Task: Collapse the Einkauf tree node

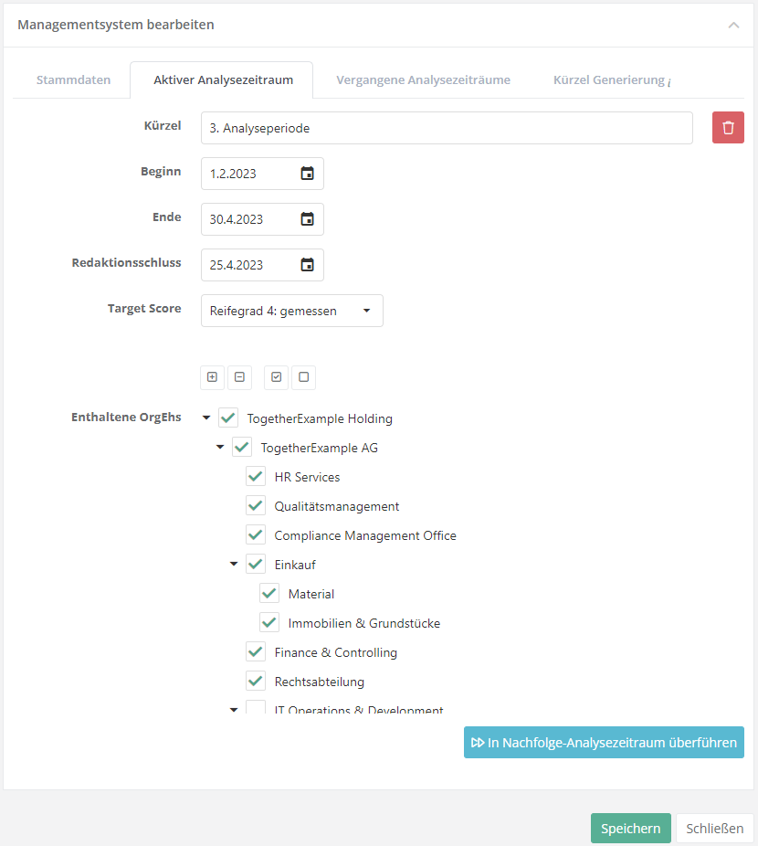Action: [234, 565]
